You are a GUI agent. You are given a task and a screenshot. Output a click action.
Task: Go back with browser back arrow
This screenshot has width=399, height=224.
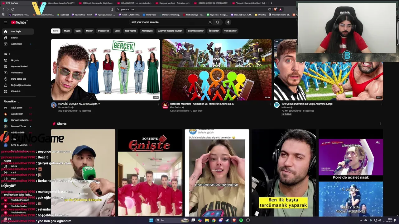3,9
